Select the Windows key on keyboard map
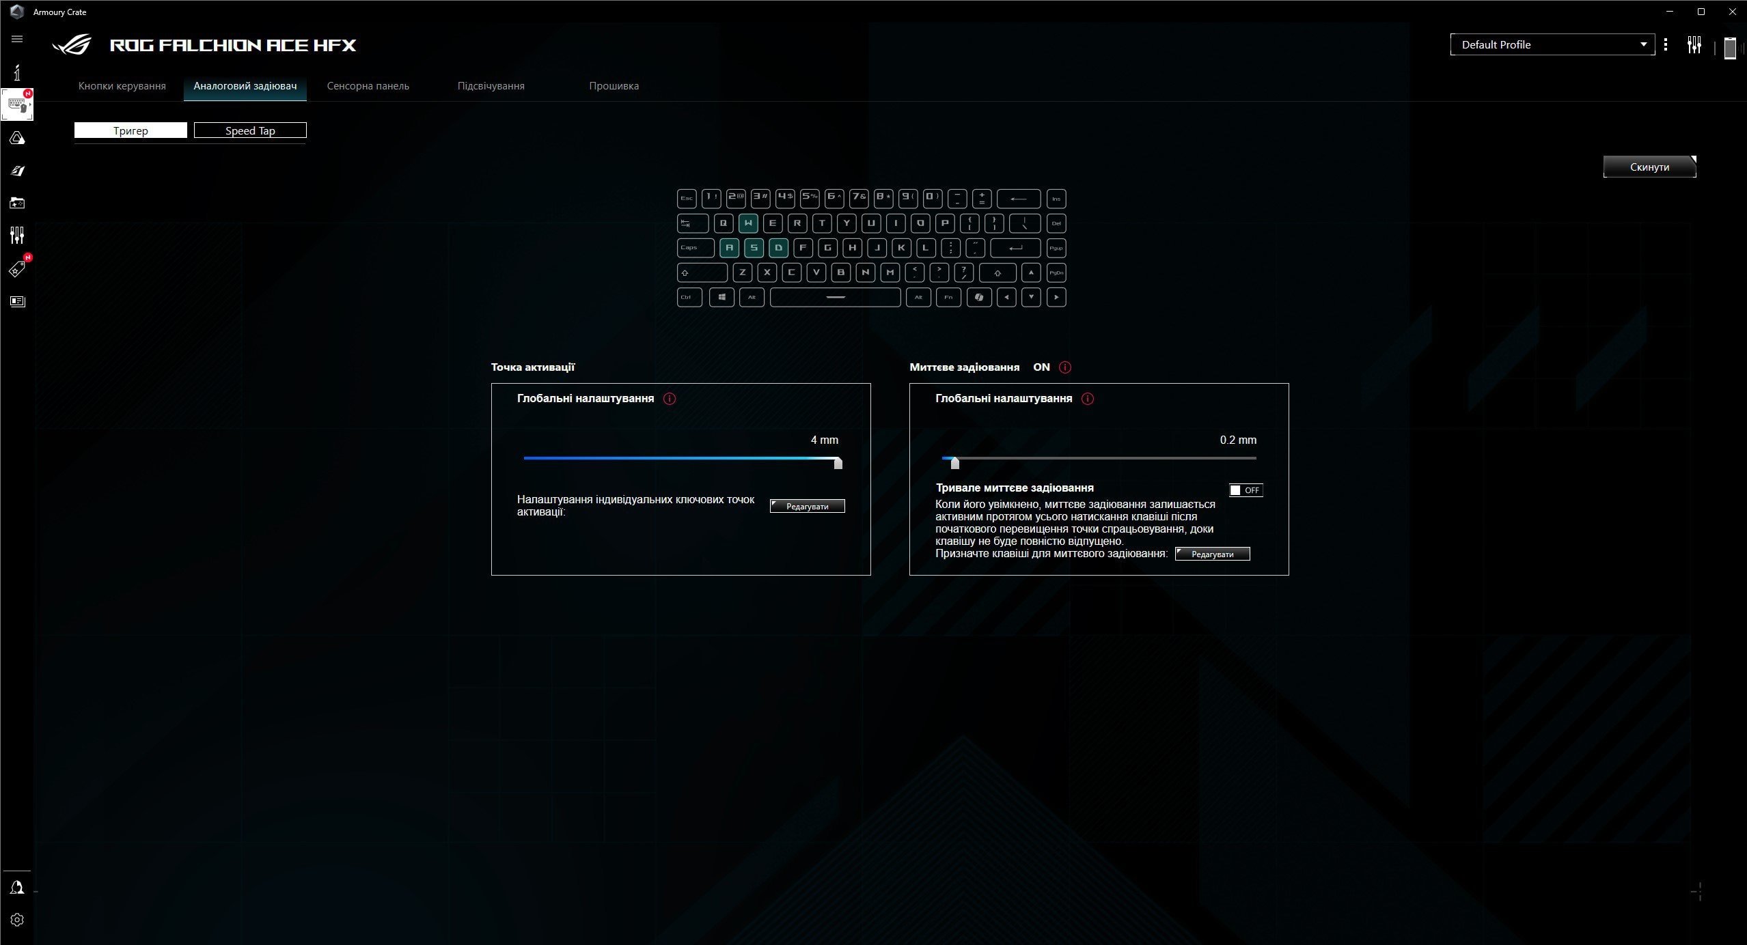Viewport: 1747px width, 945px height. click(x=721, y=297)
